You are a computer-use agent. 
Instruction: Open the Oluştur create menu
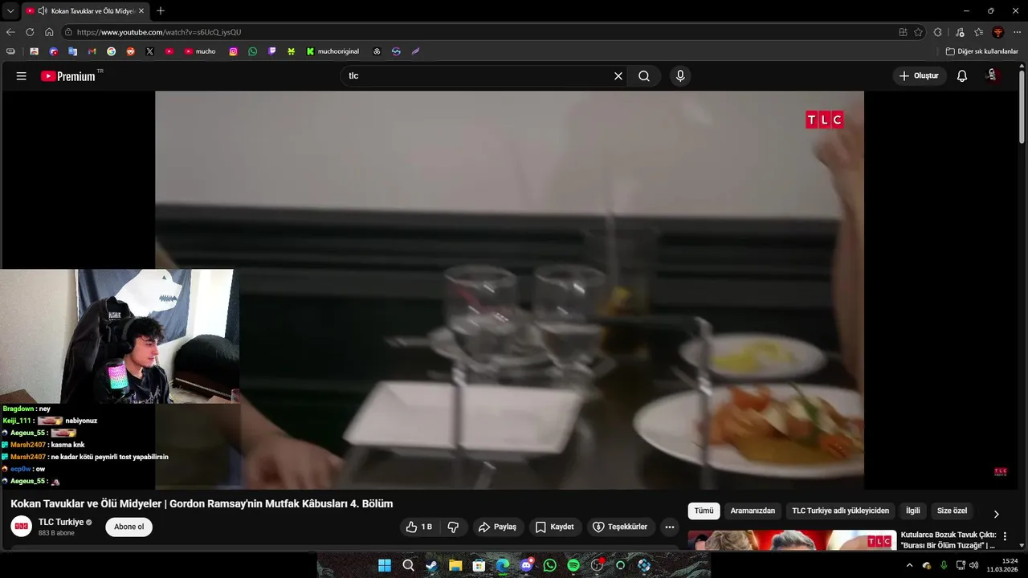(x=920, y=76)
